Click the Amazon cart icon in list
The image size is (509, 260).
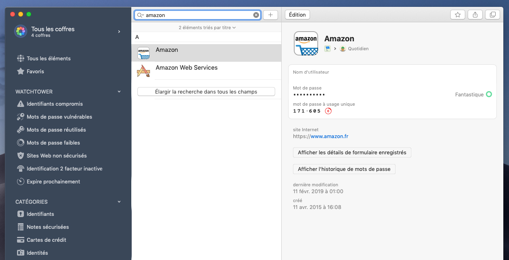[x=143, y=53]
